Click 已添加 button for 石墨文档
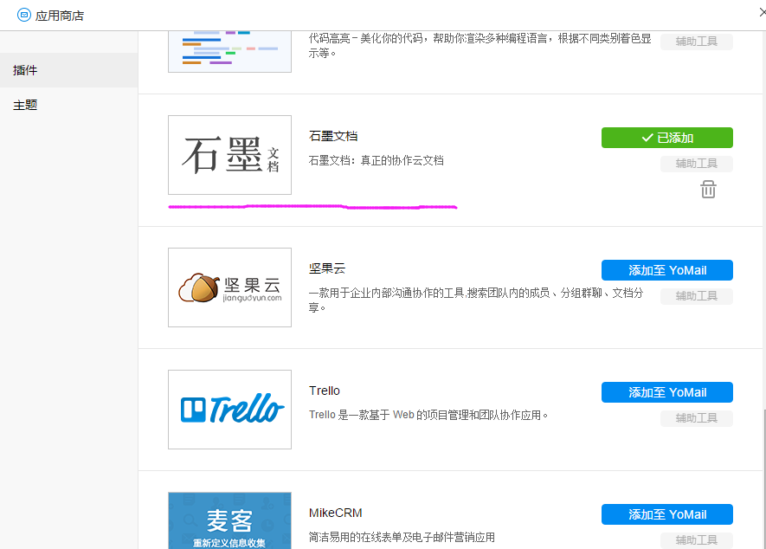Screen dimensions: 766x549 click(x=666, y=137)
